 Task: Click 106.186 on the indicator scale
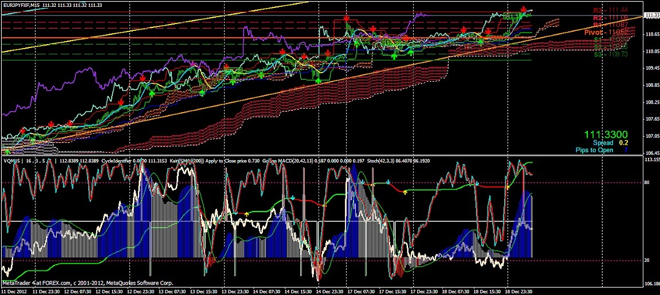(652, 282)
